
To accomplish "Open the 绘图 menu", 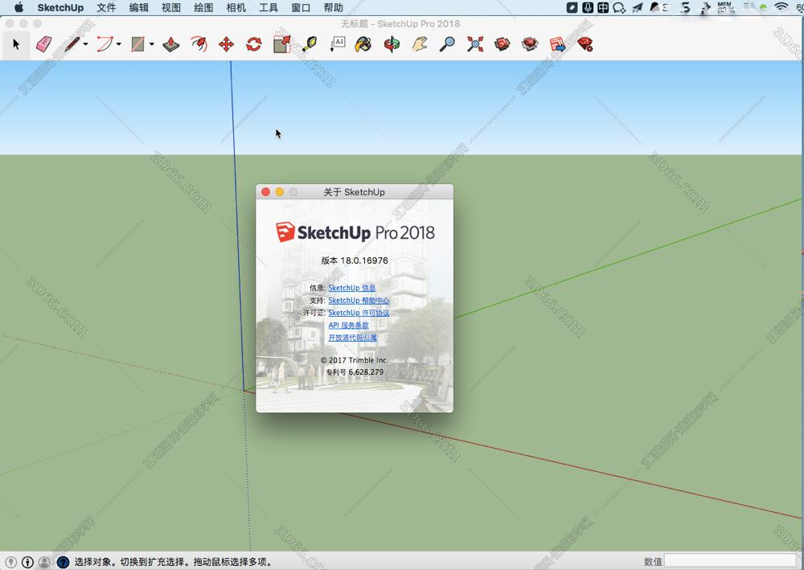I will pos(203,8).
